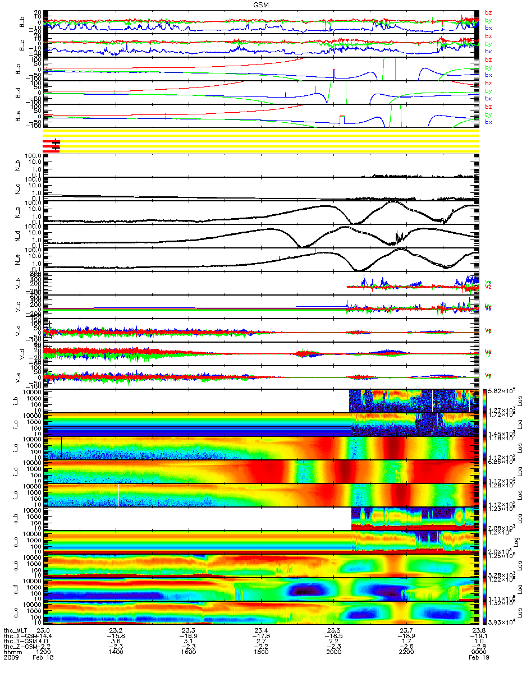Click the N_a density line plot
This screenshot has height=673, width=522.
pyautogui.click(x=262, y=211)
